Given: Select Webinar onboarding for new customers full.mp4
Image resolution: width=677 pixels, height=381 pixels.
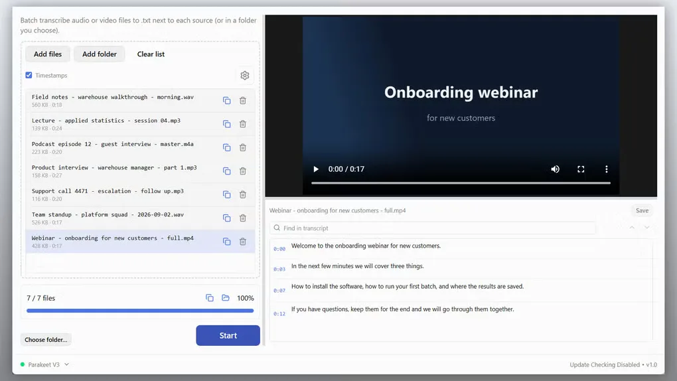Looking at the screenshot, I should pos(140,242).
